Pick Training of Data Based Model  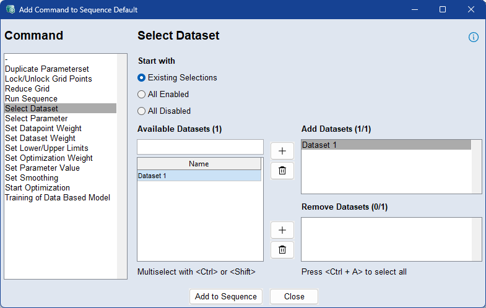point(57,197)
